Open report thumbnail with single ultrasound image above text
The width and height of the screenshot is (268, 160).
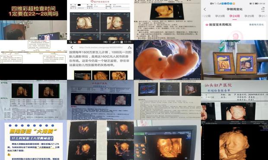pos(167,20)
